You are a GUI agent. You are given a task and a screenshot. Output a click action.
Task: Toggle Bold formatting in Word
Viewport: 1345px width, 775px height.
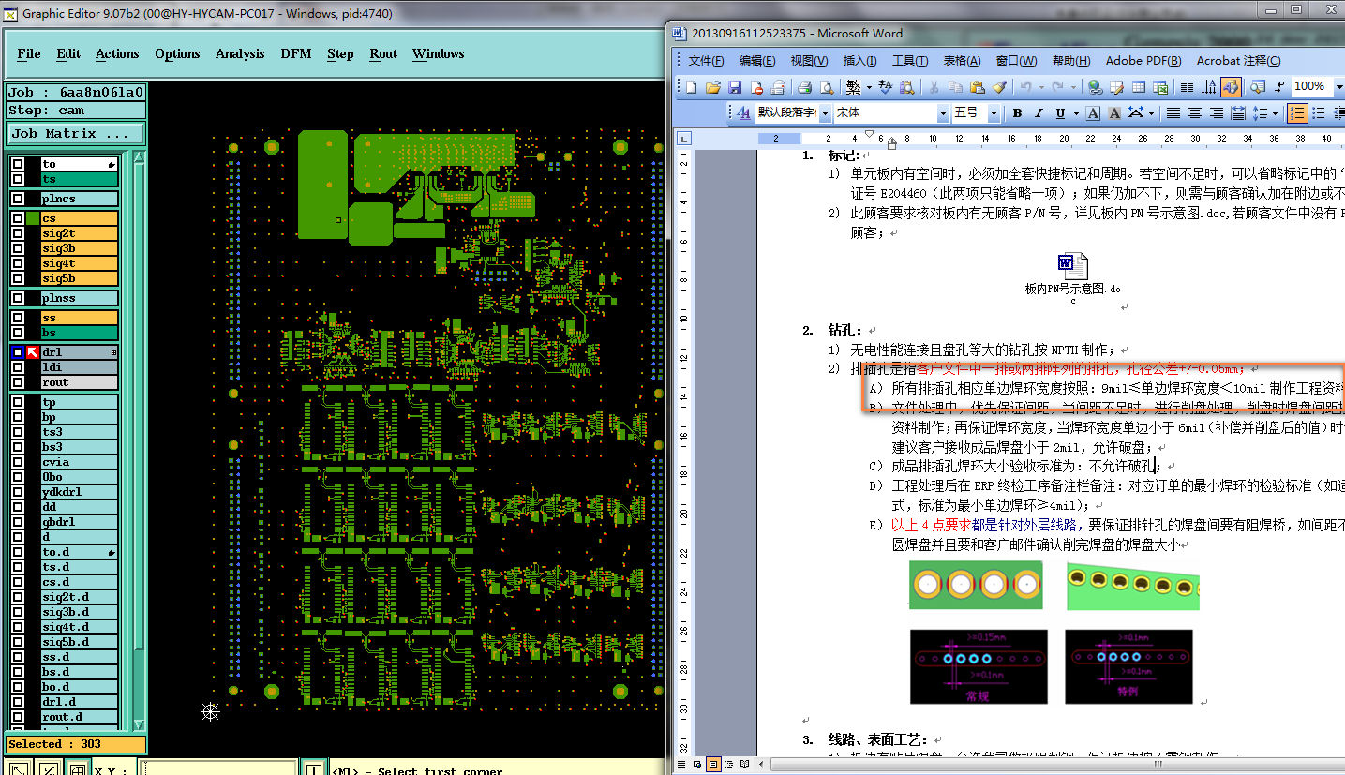pyautogui.click(x=1017, y=113)
